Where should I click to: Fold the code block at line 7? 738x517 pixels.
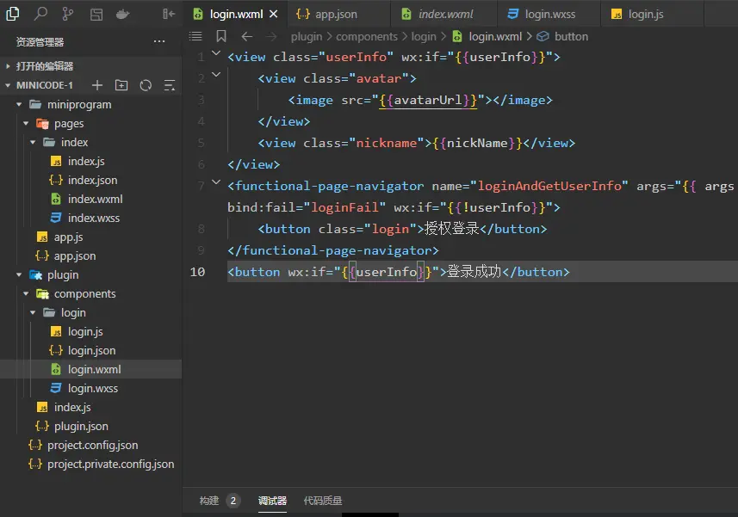point(216,184)
